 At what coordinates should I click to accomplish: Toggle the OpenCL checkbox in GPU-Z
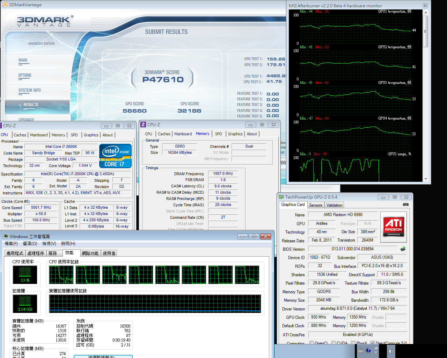[312, 343]
